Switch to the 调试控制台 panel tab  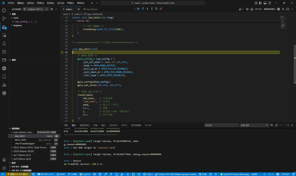(84, 125)
